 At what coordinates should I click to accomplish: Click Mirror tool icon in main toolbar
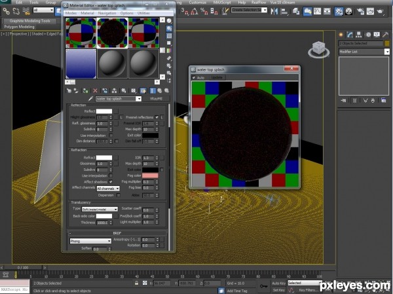[x=274, y=11]
